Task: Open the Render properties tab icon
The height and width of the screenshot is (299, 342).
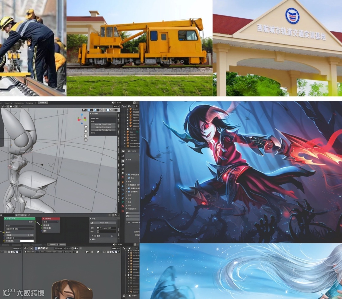Action: click(123, 161)
